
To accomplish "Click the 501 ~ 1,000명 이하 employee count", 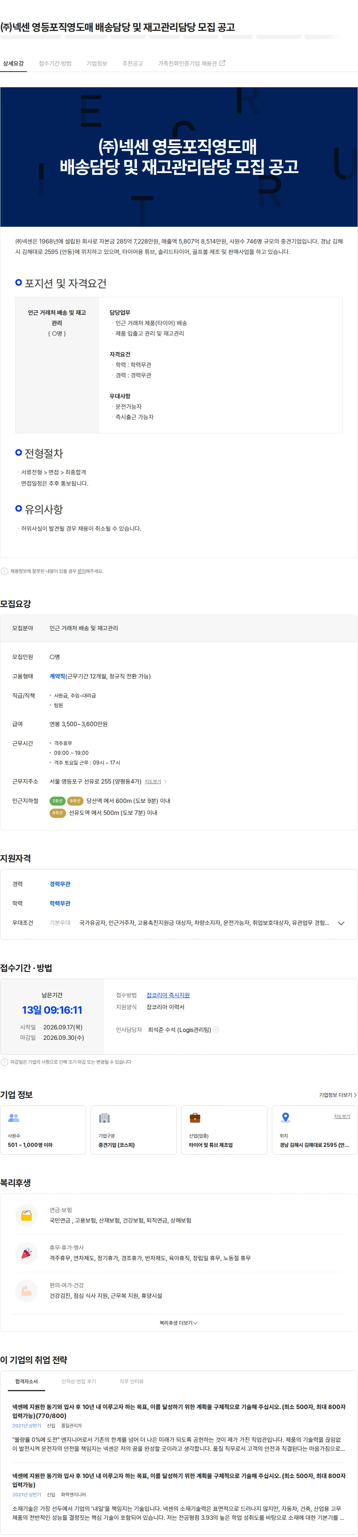I will tap(30, 1145).
